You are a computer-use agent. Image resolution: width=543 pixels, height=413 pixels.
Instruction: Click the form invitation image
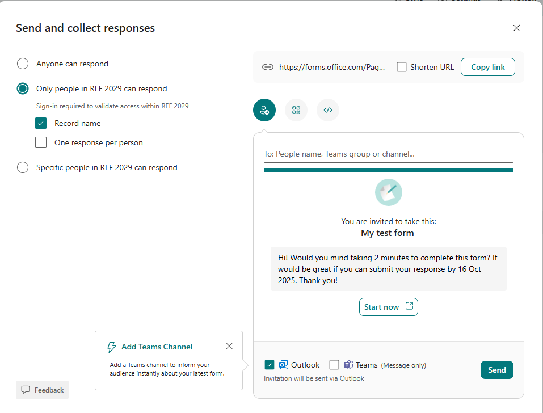coord(388,192)
